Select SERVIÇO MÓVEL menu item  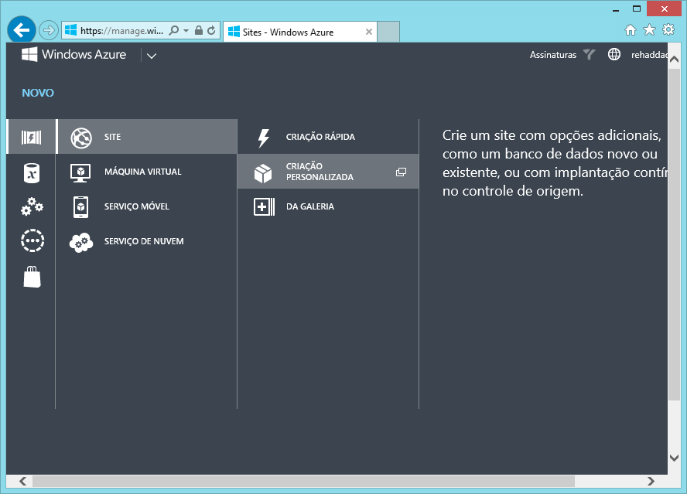click(x=147, y=206)
